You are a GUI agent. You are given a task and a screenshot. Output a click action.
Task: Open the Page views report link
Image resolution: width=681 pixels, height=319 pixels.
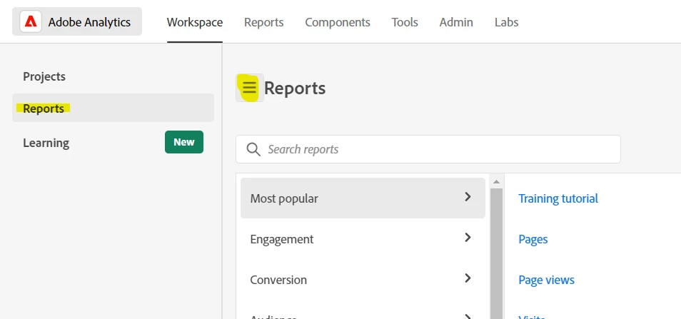click(546, 280)
